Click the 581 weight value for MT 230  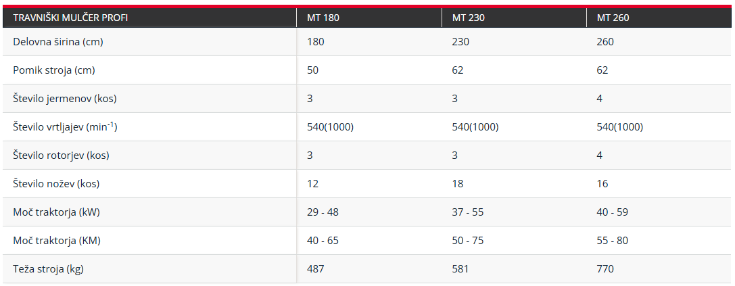click(x=460, y=269)
